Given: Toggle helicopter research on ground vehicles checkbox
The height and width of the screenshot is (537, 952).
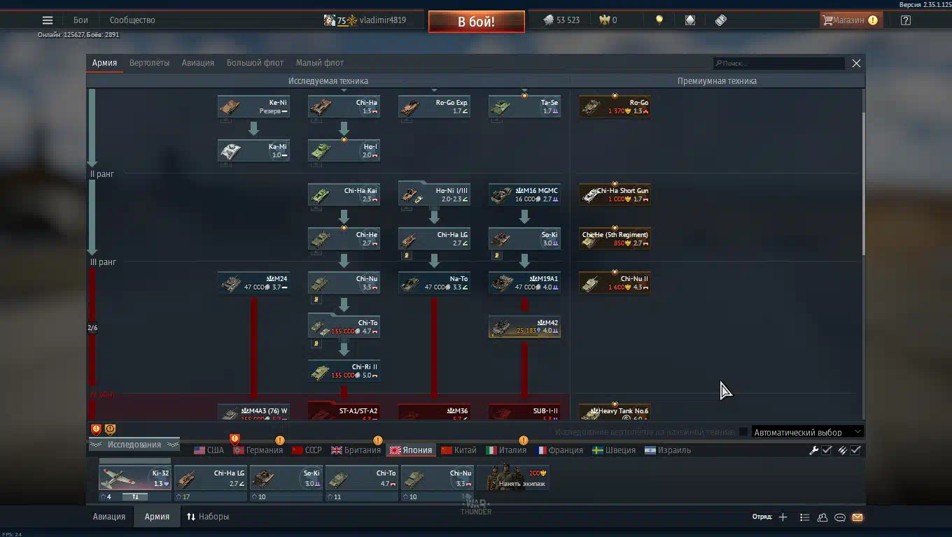Looking at the screenshot, I should tap(743, 432).
